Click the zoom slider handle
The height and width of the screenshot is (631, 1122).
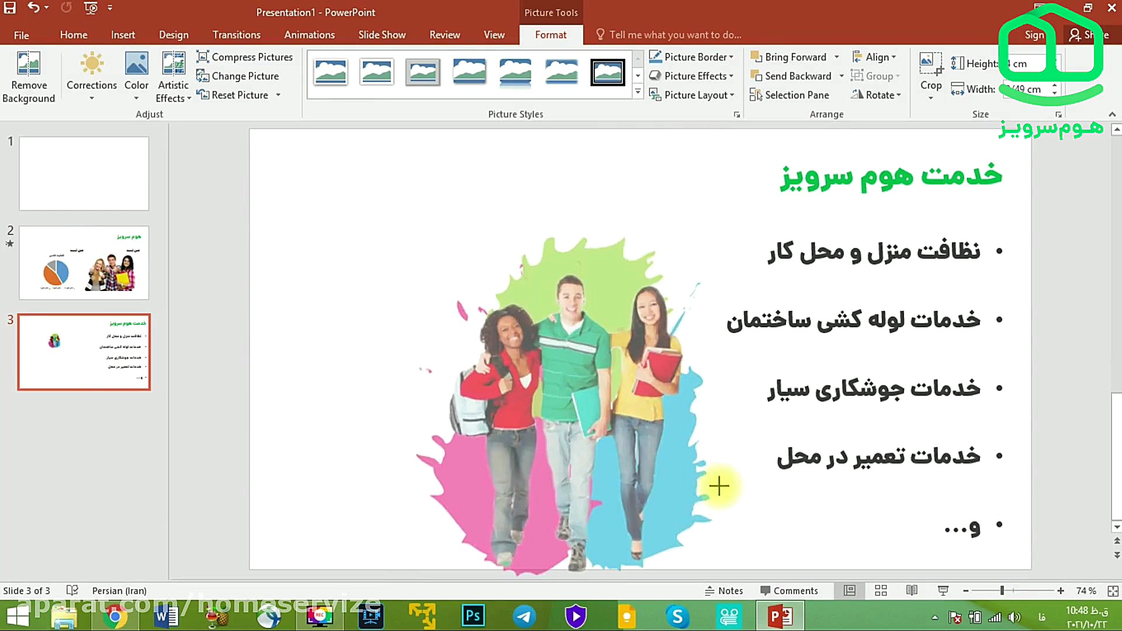(1002, 591)
